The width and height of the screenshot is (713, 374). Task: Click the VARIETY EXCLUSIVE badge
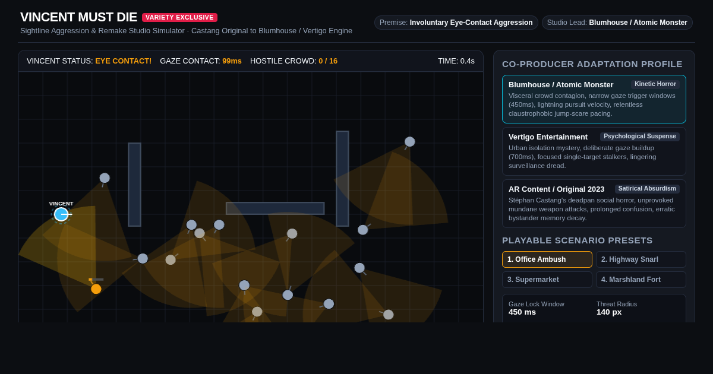click(x=179, y=18)
